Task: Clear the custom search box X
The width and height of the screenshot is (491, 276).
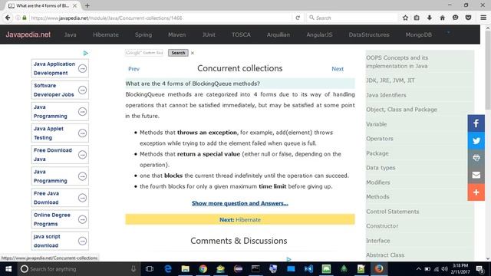Action: pyautogui.click(x=193, y=53)
